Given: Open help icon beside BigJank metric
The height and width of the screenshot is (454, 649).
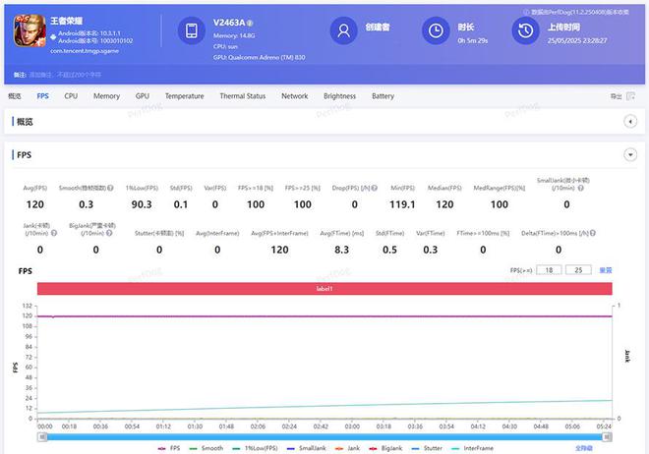Looking at the screenshot, I should [x=109, y=233].
